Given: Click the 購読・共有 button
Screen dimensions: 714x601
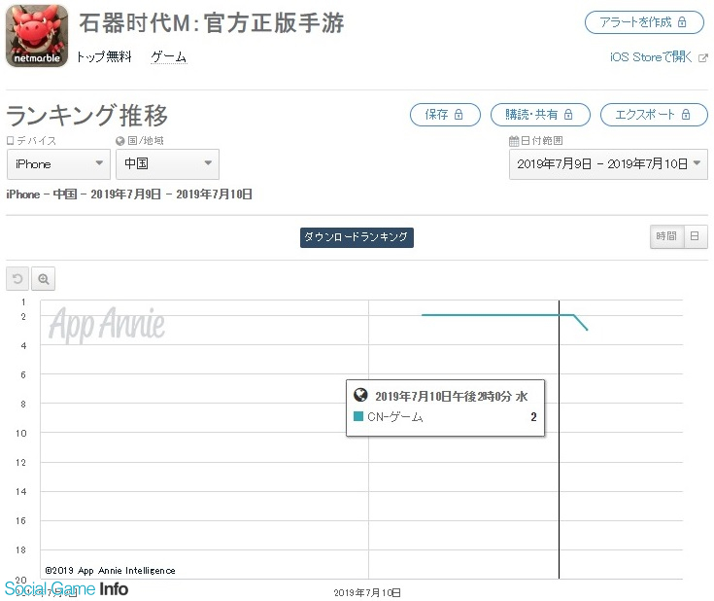Looking at the screenshot, I should 540,115.
